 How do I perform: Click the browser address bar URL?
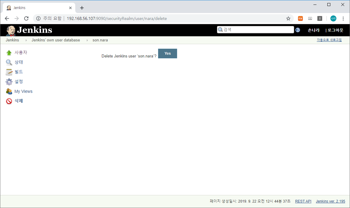click(x=117, y=18)
